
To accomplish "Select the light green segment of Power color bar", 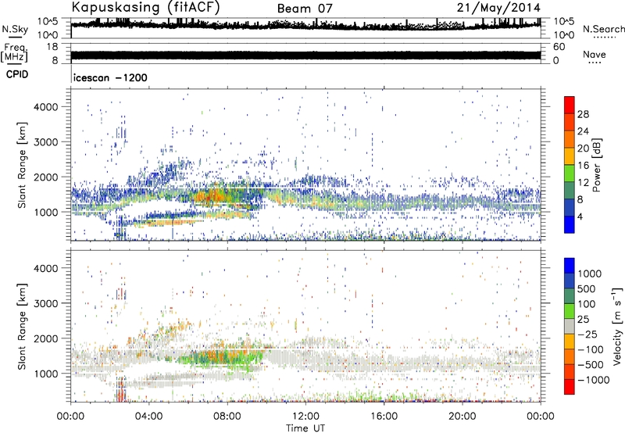I will tap(570, 173).
